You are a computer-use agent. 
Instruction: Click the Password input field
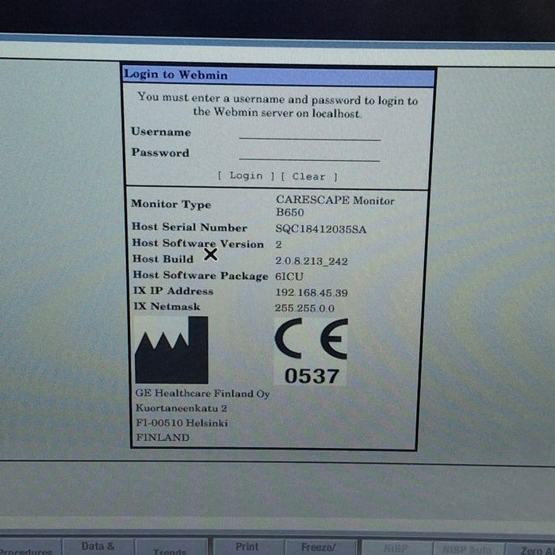click(310, 155)
